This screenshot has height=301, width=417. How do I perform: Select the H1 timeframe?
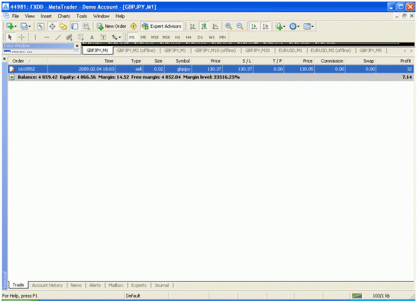pos(177,37)
